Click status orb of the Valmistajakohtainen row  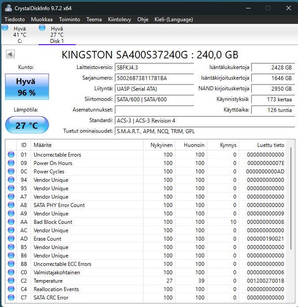click(x=11, y=272)
